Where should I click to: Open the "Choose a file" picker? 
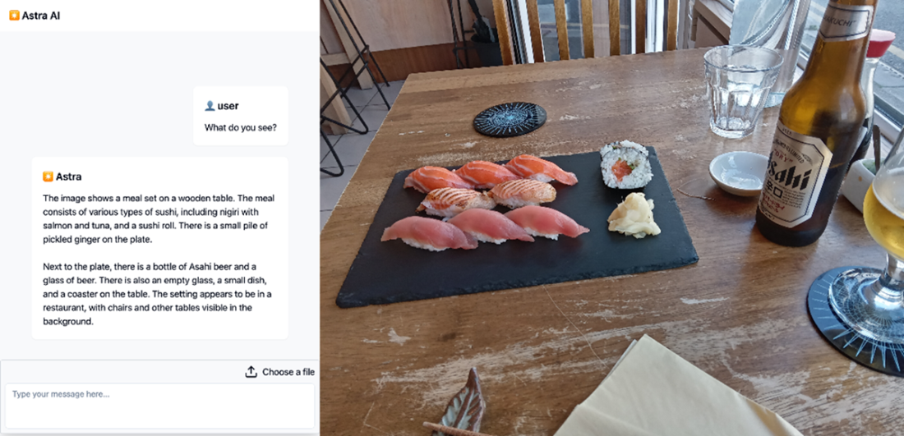click(280, 372)
